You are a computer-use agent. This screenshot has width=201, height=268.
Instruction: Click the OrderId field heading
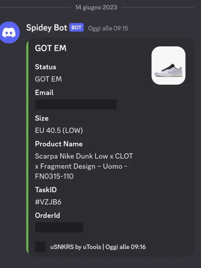coord(48,215)
